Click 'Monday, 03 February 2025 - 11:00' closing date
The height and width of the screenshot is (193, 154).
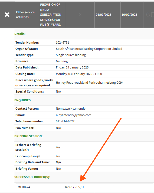pyautogui.click(x=79, y=74)
